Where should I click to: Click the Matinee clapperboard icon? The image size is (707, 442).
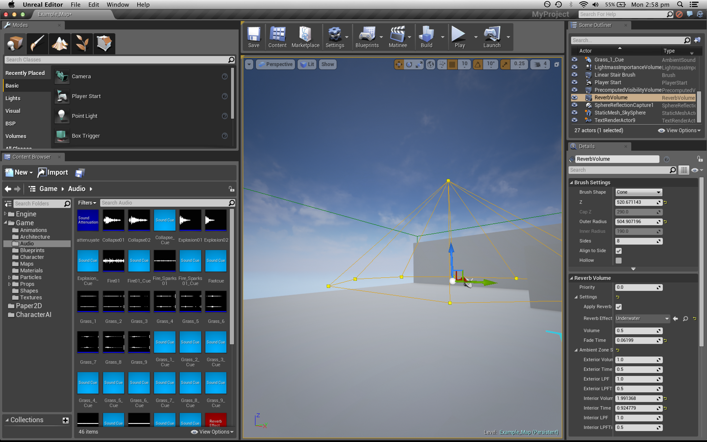398,37
